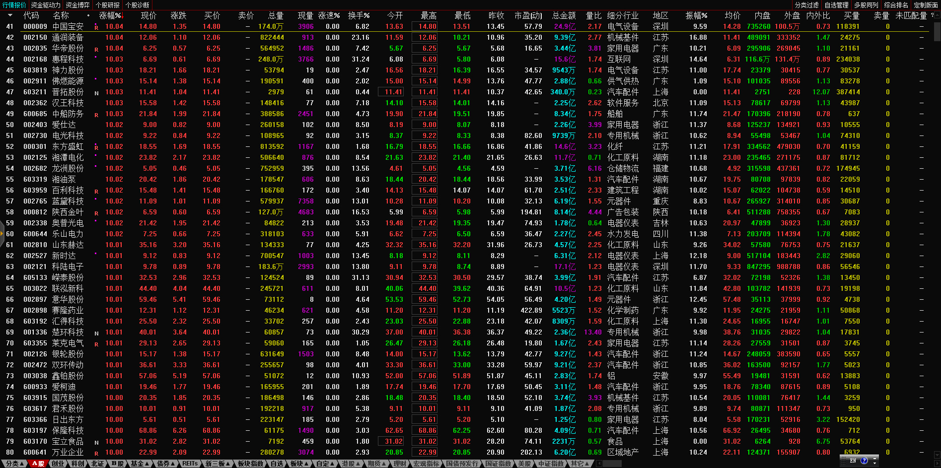Click the dot column header beside 名称
Screen dimensions: 941x468
[88, 16]
